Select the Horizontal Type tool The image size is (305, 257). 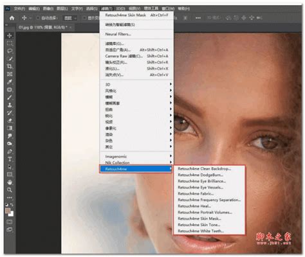click(x=10, y=159)
